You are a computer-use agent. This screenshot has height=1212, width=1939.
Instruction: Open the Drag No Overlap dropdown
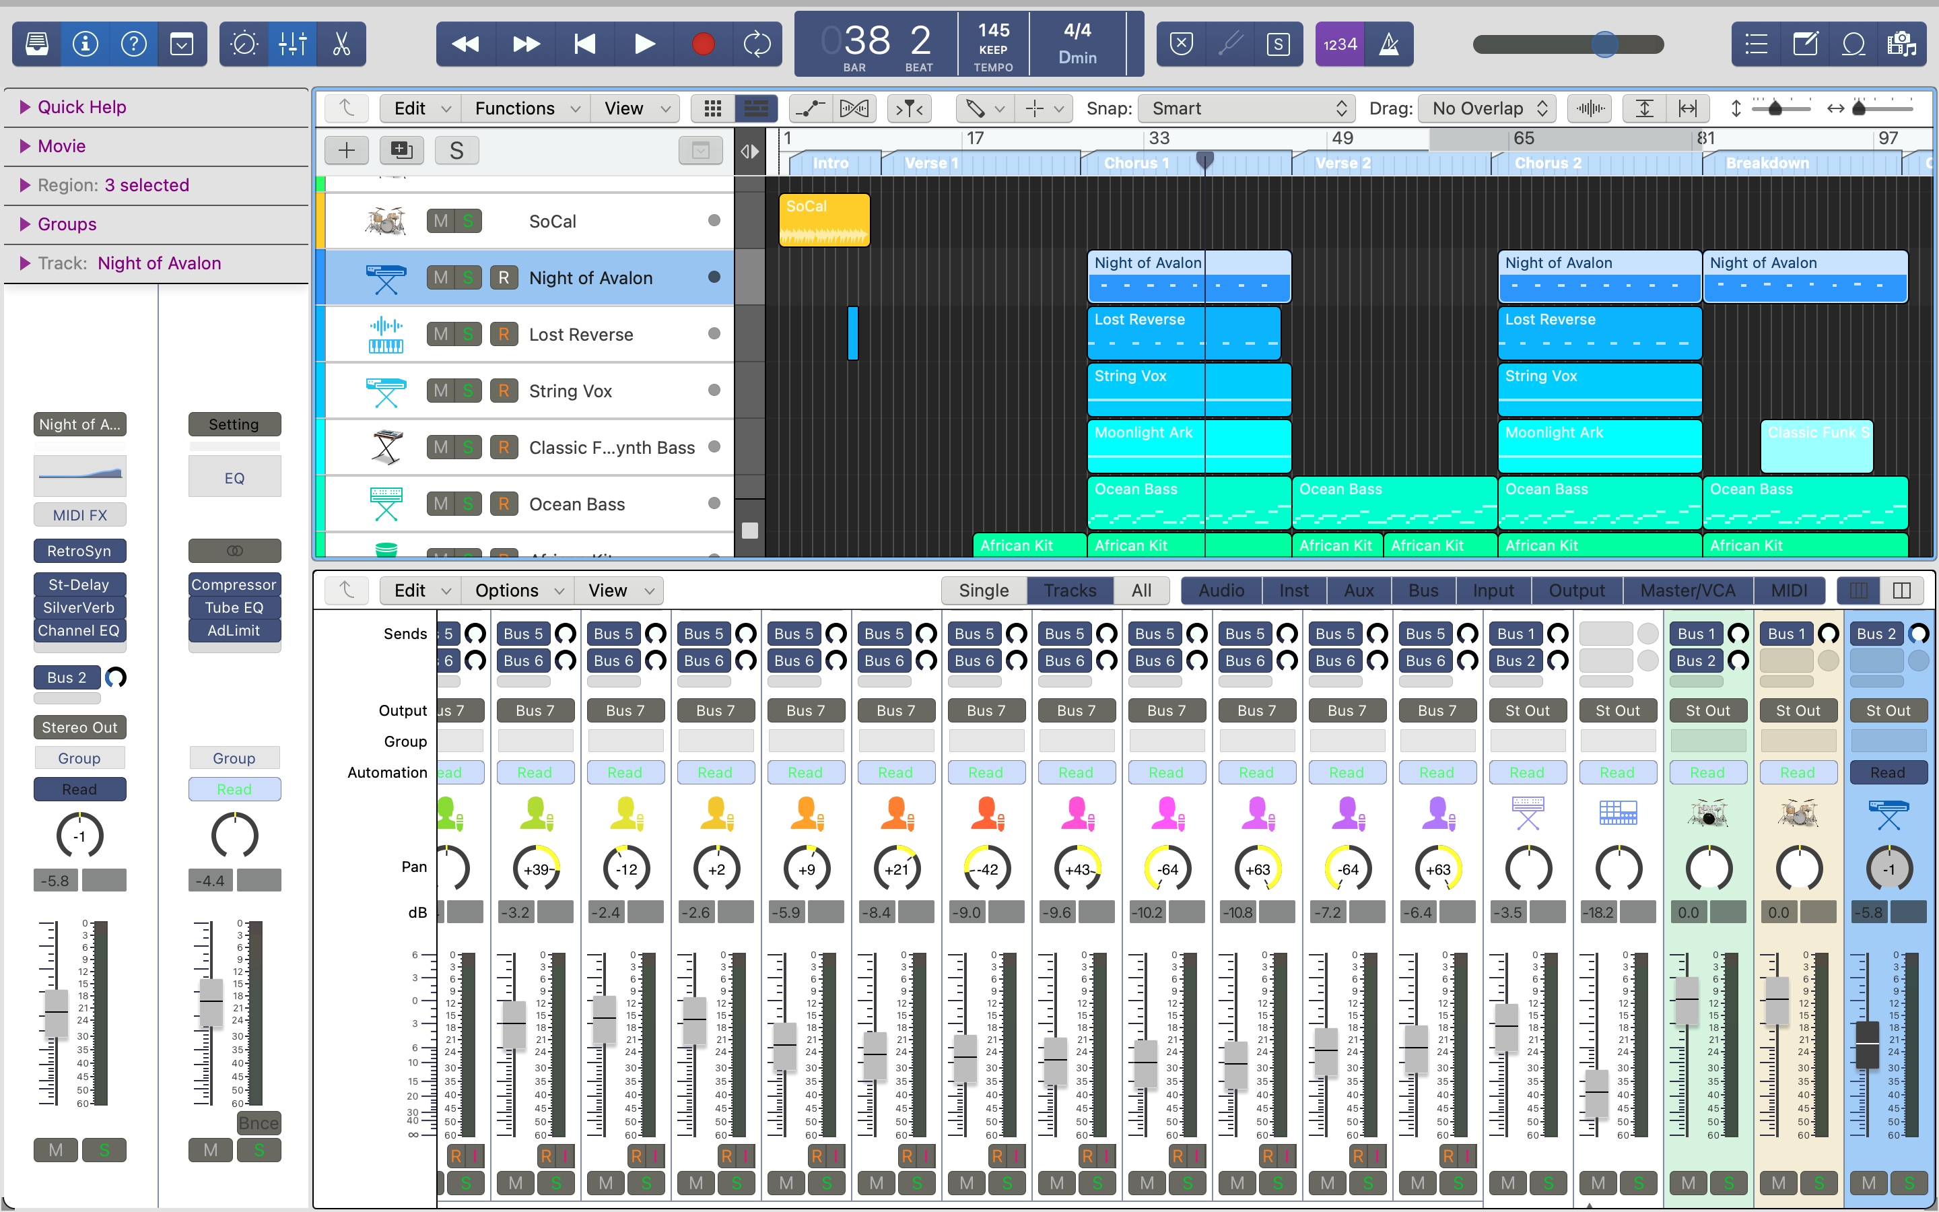pos(1487,108)
